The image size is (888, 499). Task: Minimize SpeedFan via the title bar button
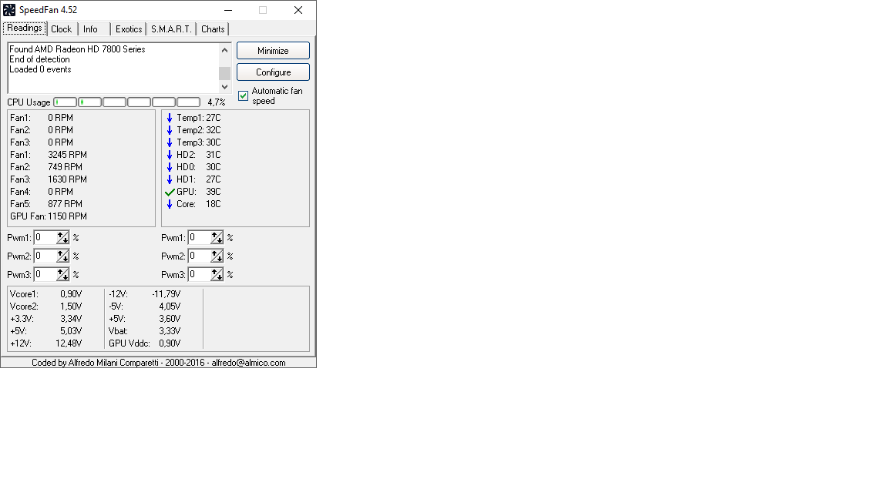(x=228, y=9)
